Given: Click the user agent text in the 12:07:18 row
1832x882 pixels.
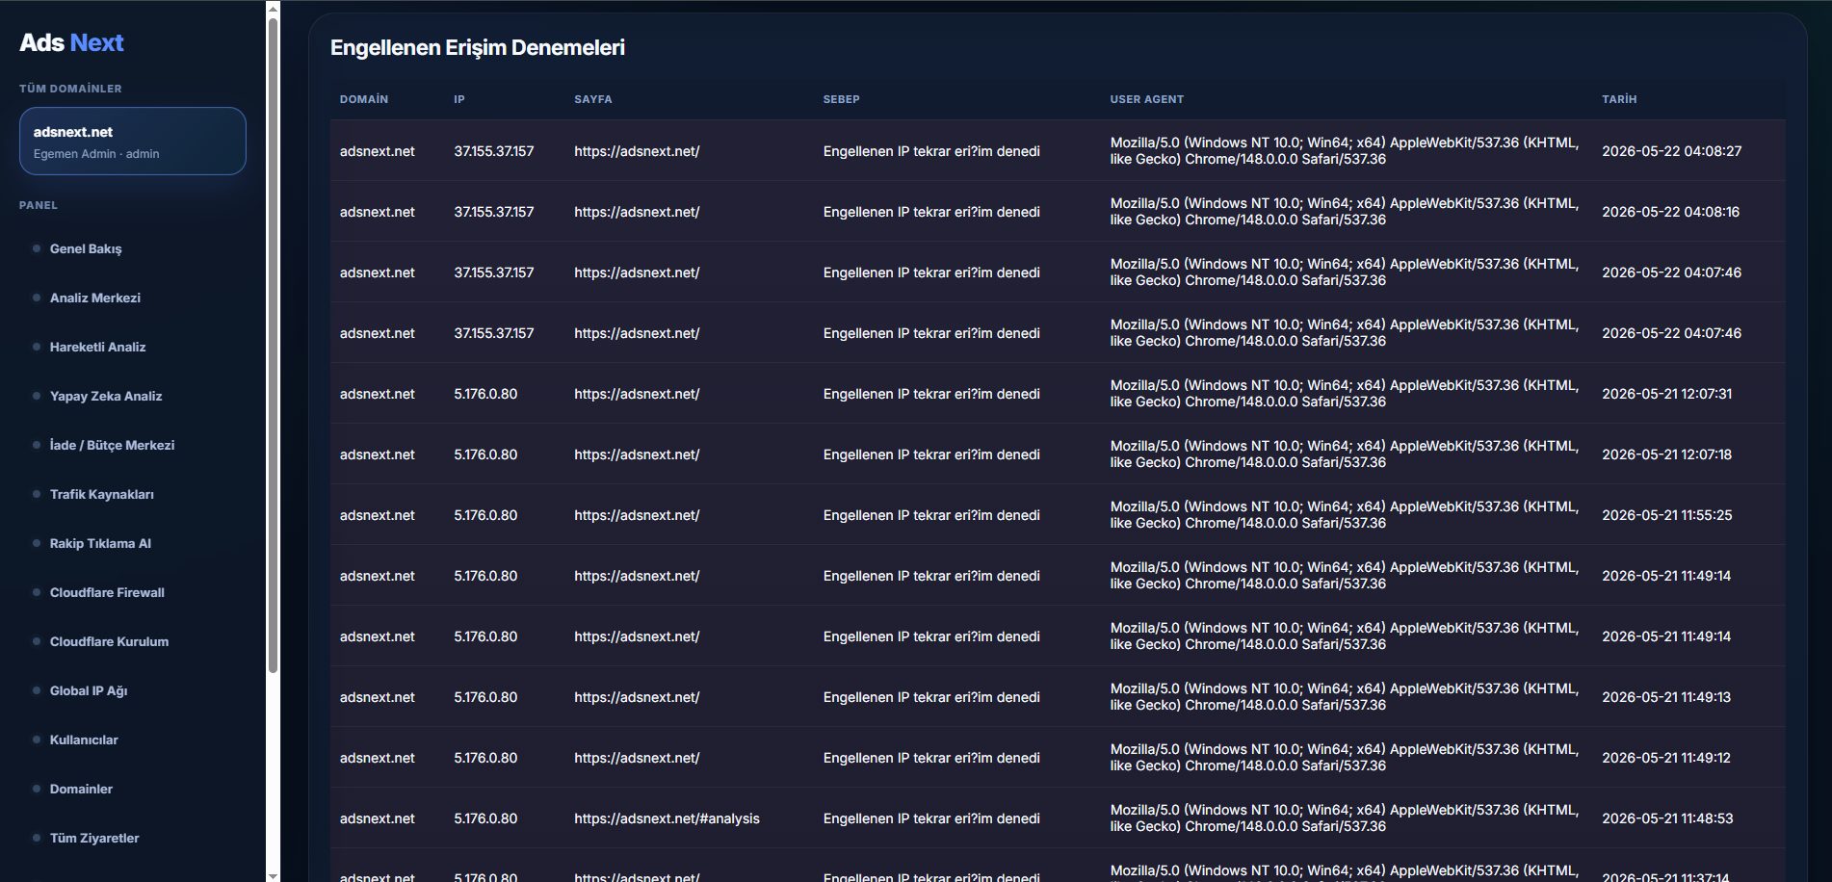Looking at the screenshot, I should (x=1344, y=454).
